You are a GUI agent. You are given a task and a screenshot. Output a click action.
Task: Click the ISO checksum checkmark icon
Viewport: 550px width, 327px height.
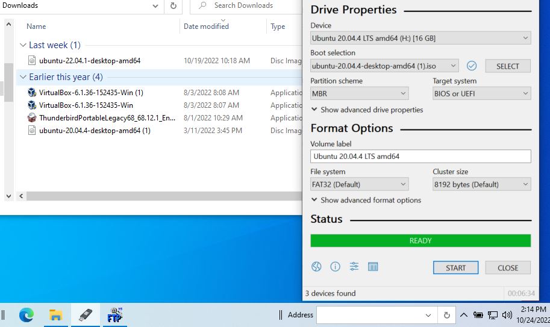[x=472, y=66]
